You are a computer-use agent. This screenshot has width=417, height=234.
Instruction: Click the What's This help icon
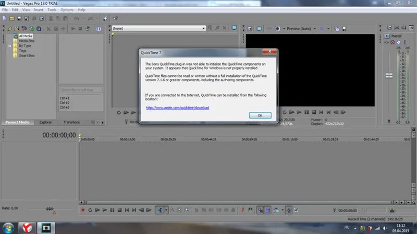click(115, 18)
